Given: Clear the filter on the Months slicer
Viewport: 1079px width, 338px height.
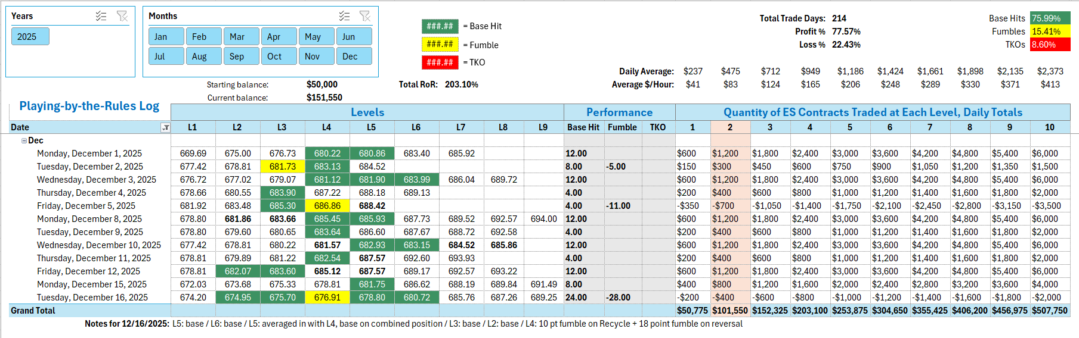Looking at the screenshot, I should click(x=365, y=16).
